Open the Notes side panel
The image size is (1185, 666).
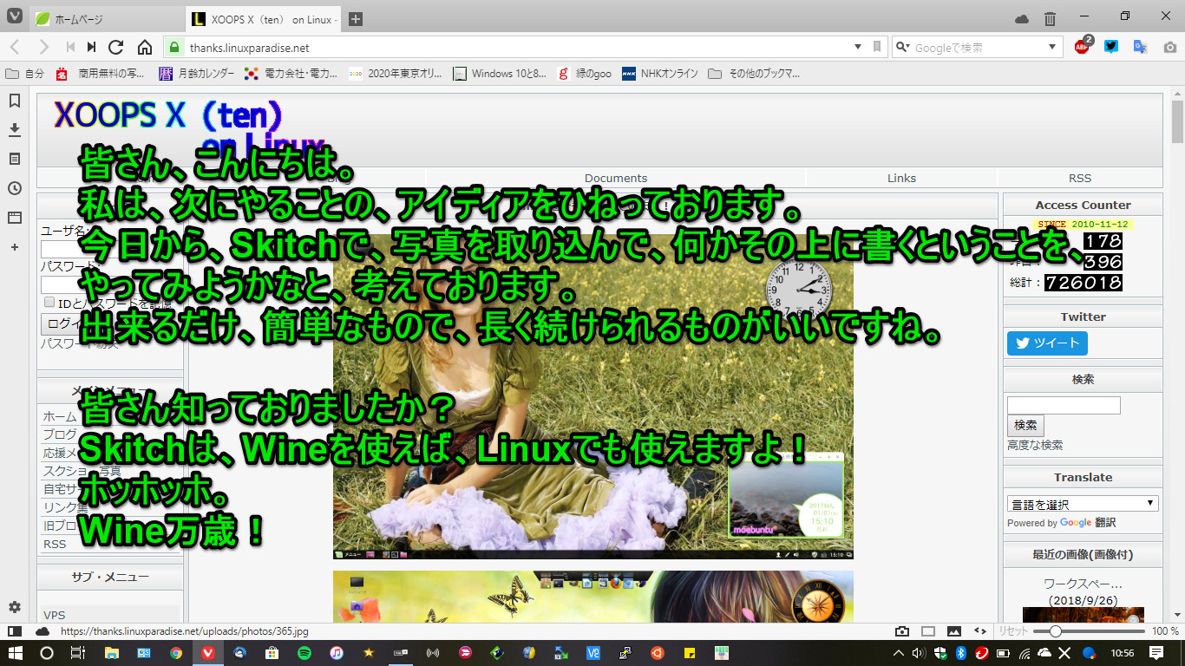[15, 160]
